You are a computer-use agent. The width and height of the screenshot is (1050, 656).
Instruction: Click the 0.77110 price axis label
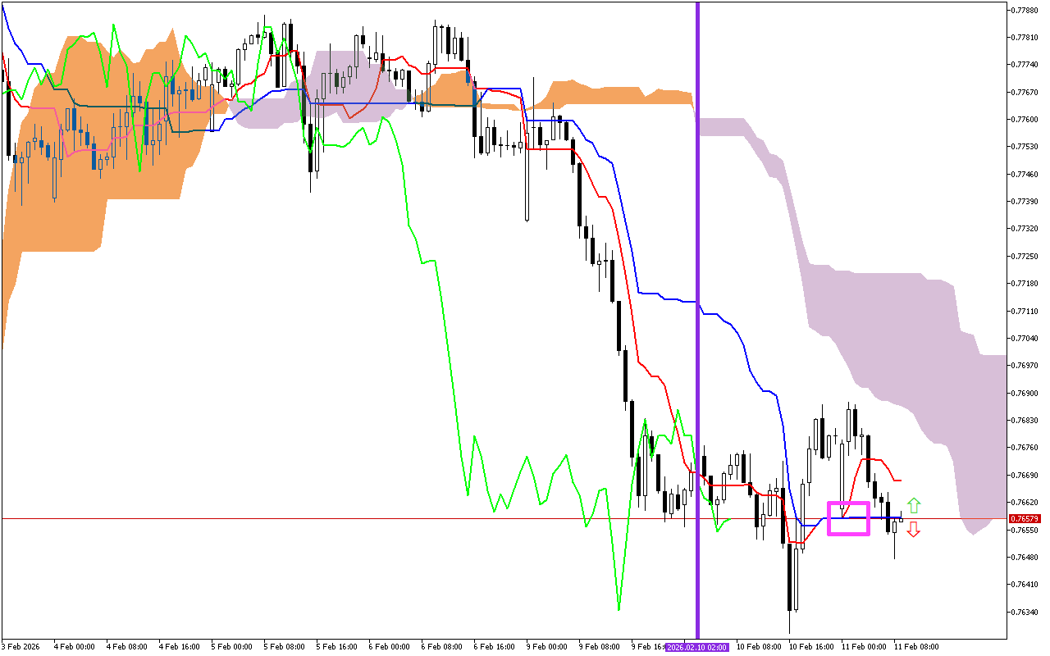click(1025, 311)
